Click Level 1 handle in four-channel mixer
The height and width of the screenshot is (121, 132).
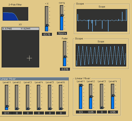coord(81,85)
